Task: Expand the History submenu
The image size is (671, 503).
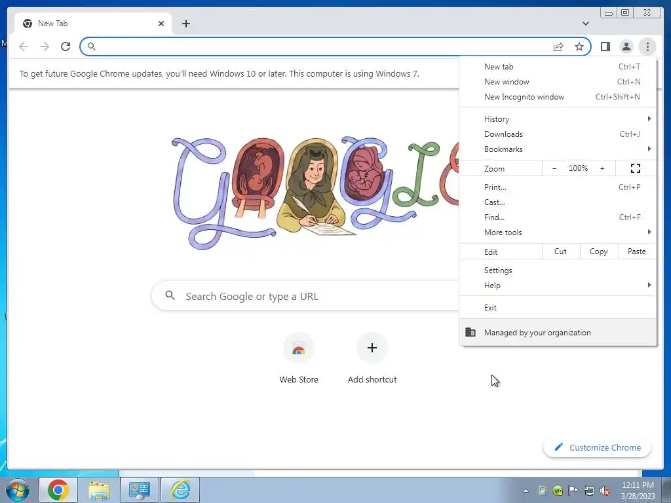Action: click(x=558, y=119)
